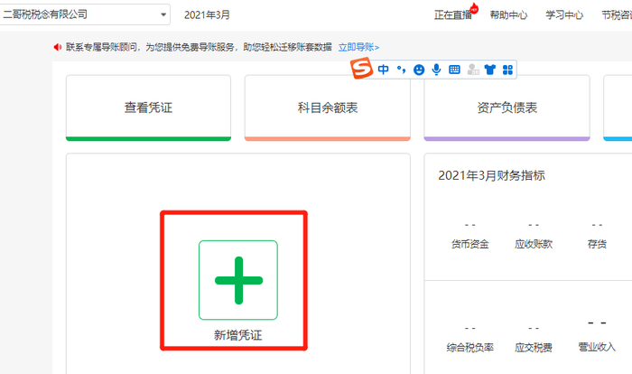Toggle Sogou Chinese/English 中 mode
This screenshot has width=632, height=374.
[384, 70]
